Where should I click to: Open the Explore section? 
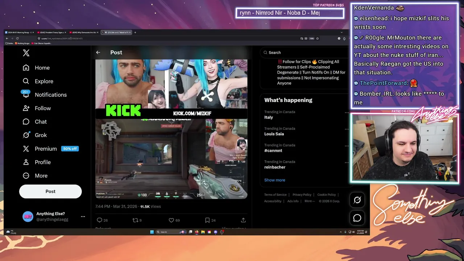click(x=38, y=81)
